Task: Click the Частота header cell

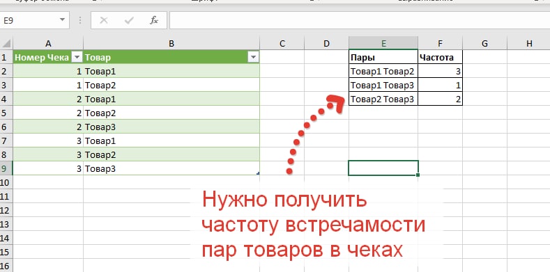Action: [441, 58]
